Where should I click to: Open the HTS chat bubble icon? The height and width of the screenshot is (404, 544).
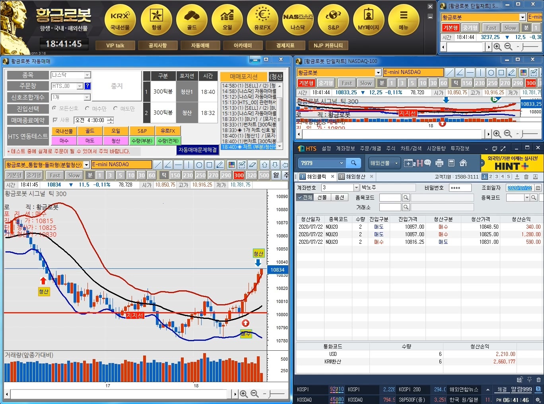point(427,163)
